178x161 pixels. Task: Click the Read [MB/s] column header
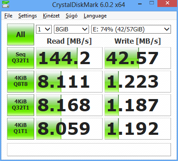point(69,41)
